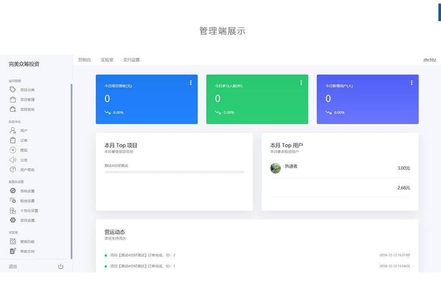Screen dimensions: 441x282
Task: Click the 退出 logout link
Action: click(12, 266)
